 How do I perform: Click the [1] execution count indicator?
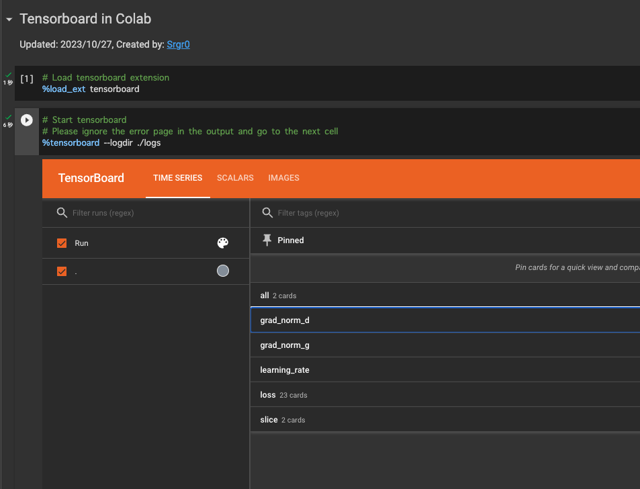coord(26,77)
